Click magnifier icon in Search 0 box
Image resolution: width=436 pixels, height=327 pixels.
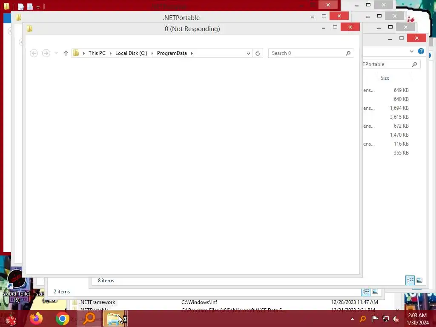[x=348, y=53]
